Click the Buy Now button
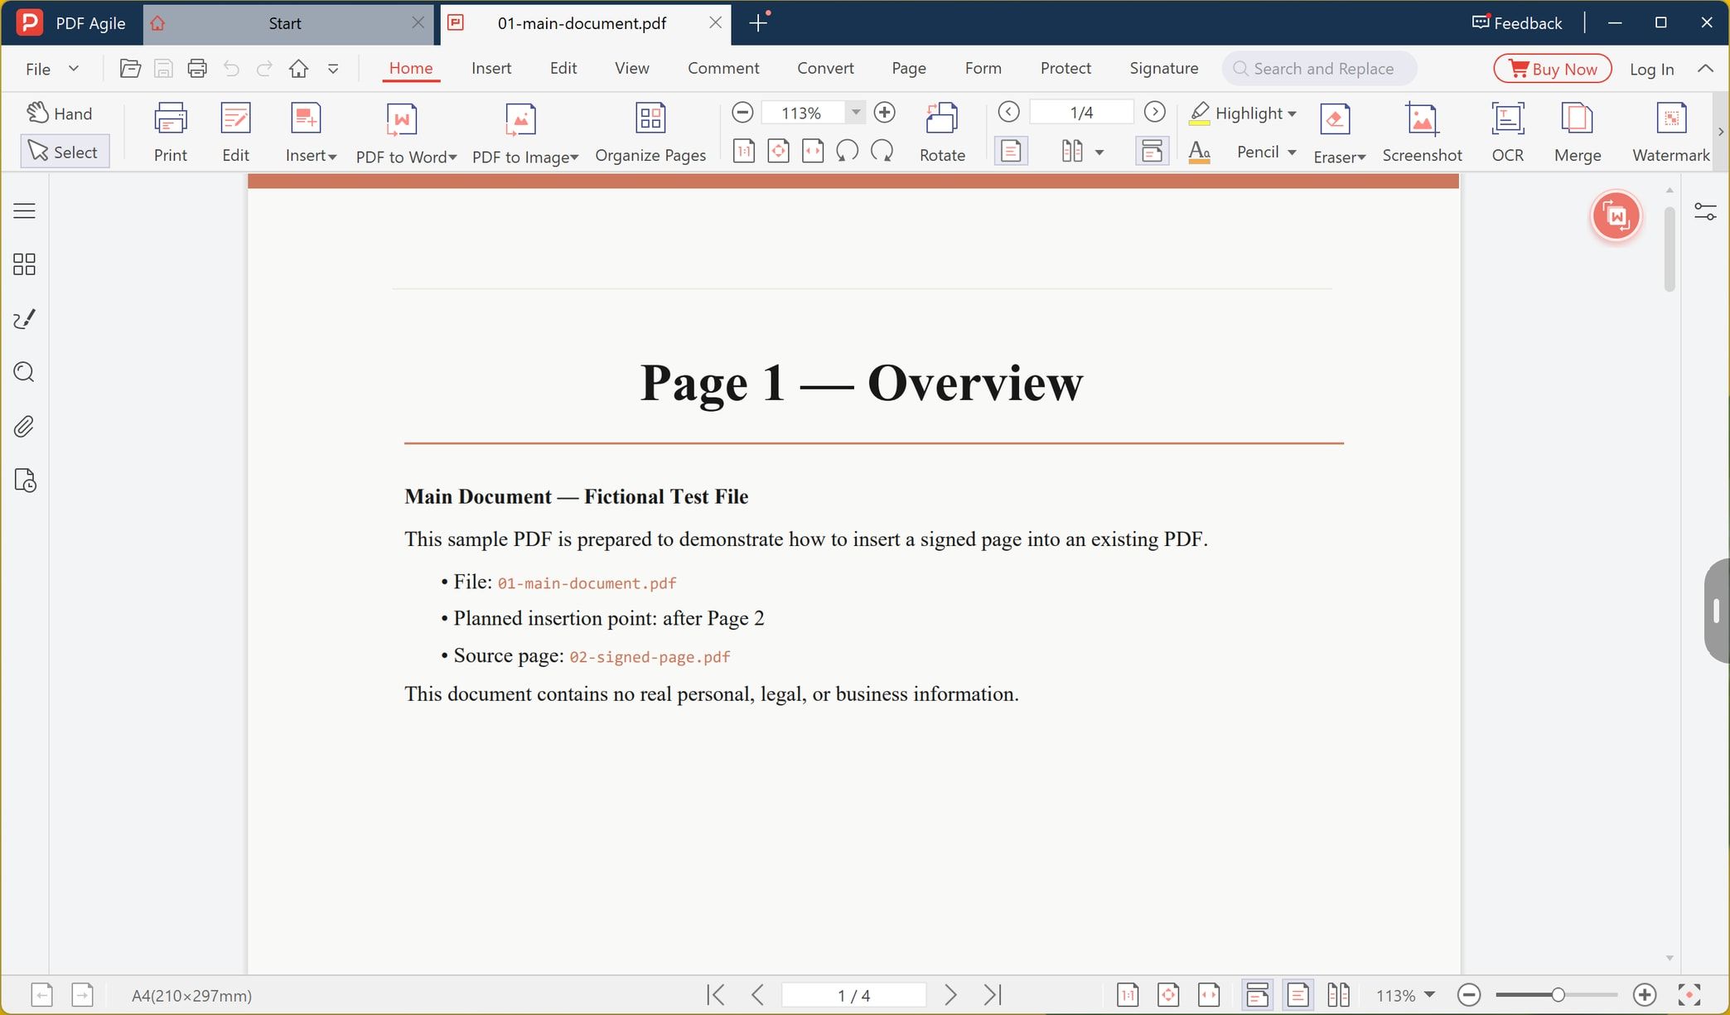Viewport: 1730px width, 1015px height. point(1552,69)
